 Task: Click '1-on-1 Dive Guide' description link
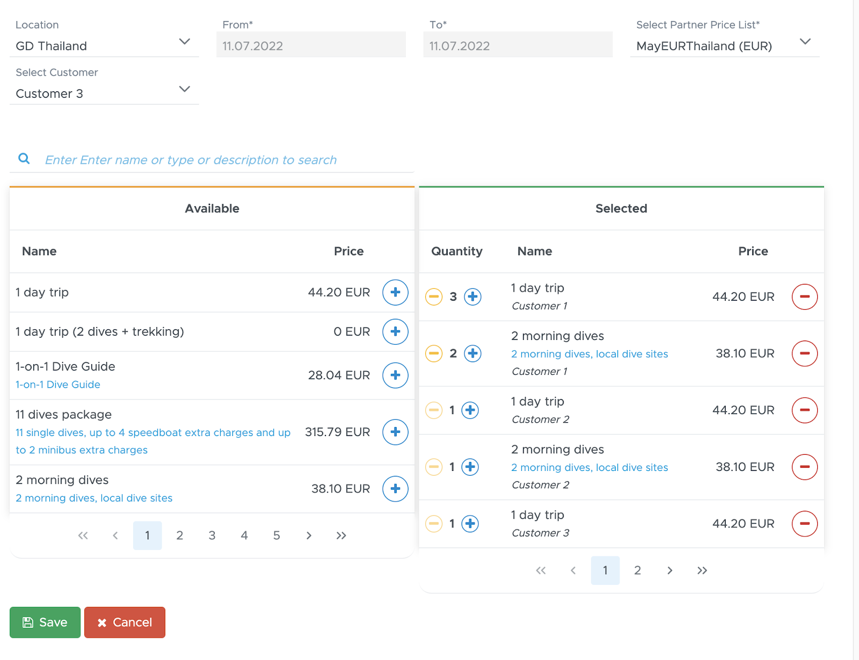[58, 385]
